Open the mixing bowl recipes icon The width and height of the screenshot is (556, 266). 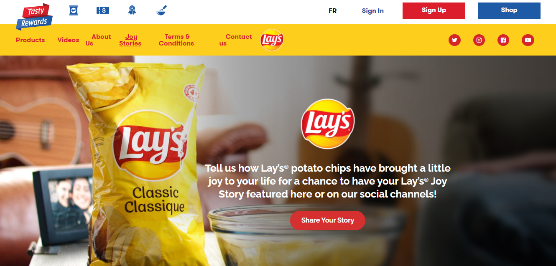[161, 10]
